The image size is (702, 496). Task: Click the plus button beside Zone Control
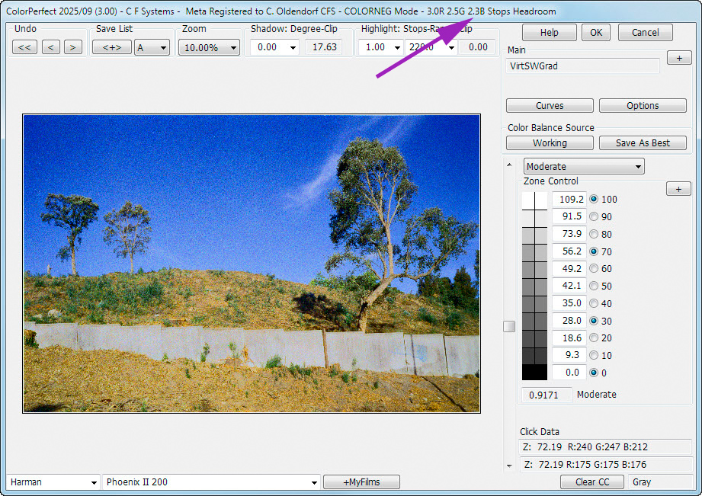(678, 189)
